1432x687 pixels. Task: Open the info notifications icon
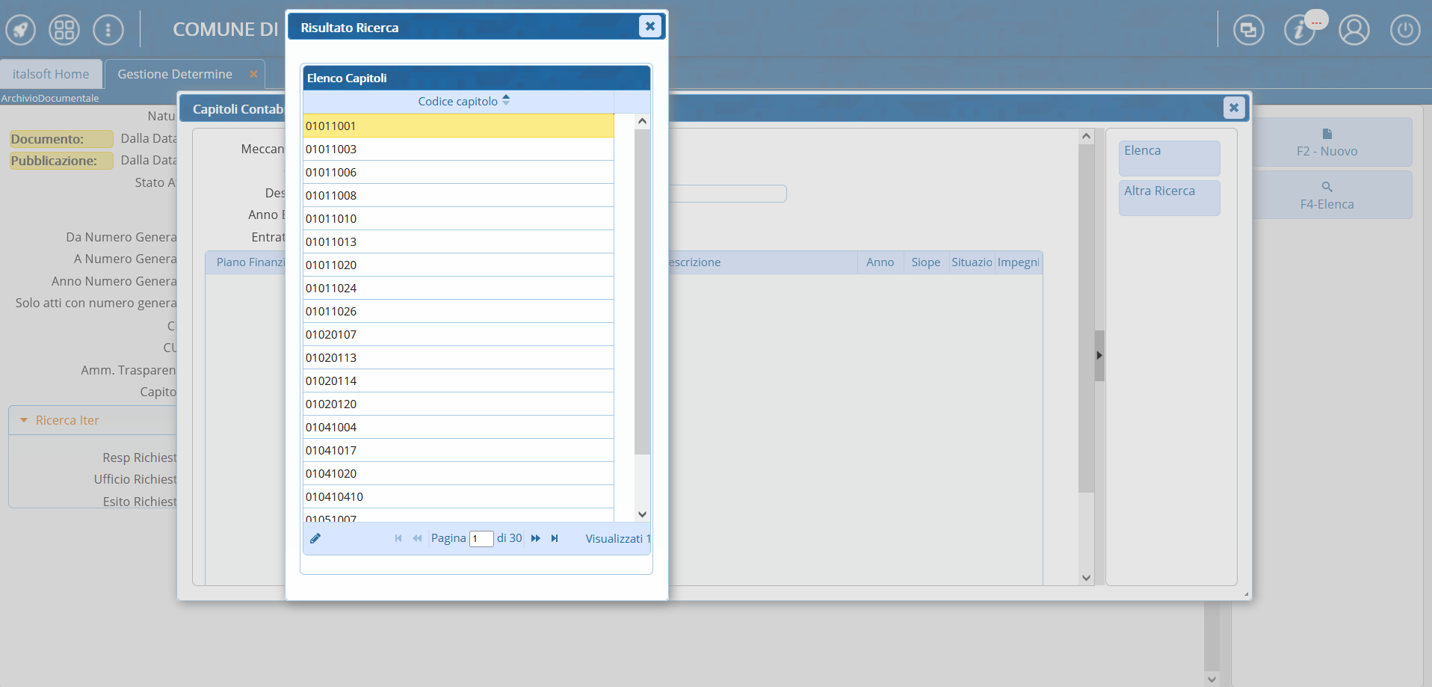[1300, 30]
